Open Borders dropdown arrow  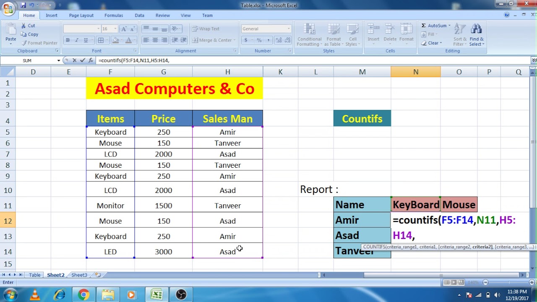coord(107,40)
